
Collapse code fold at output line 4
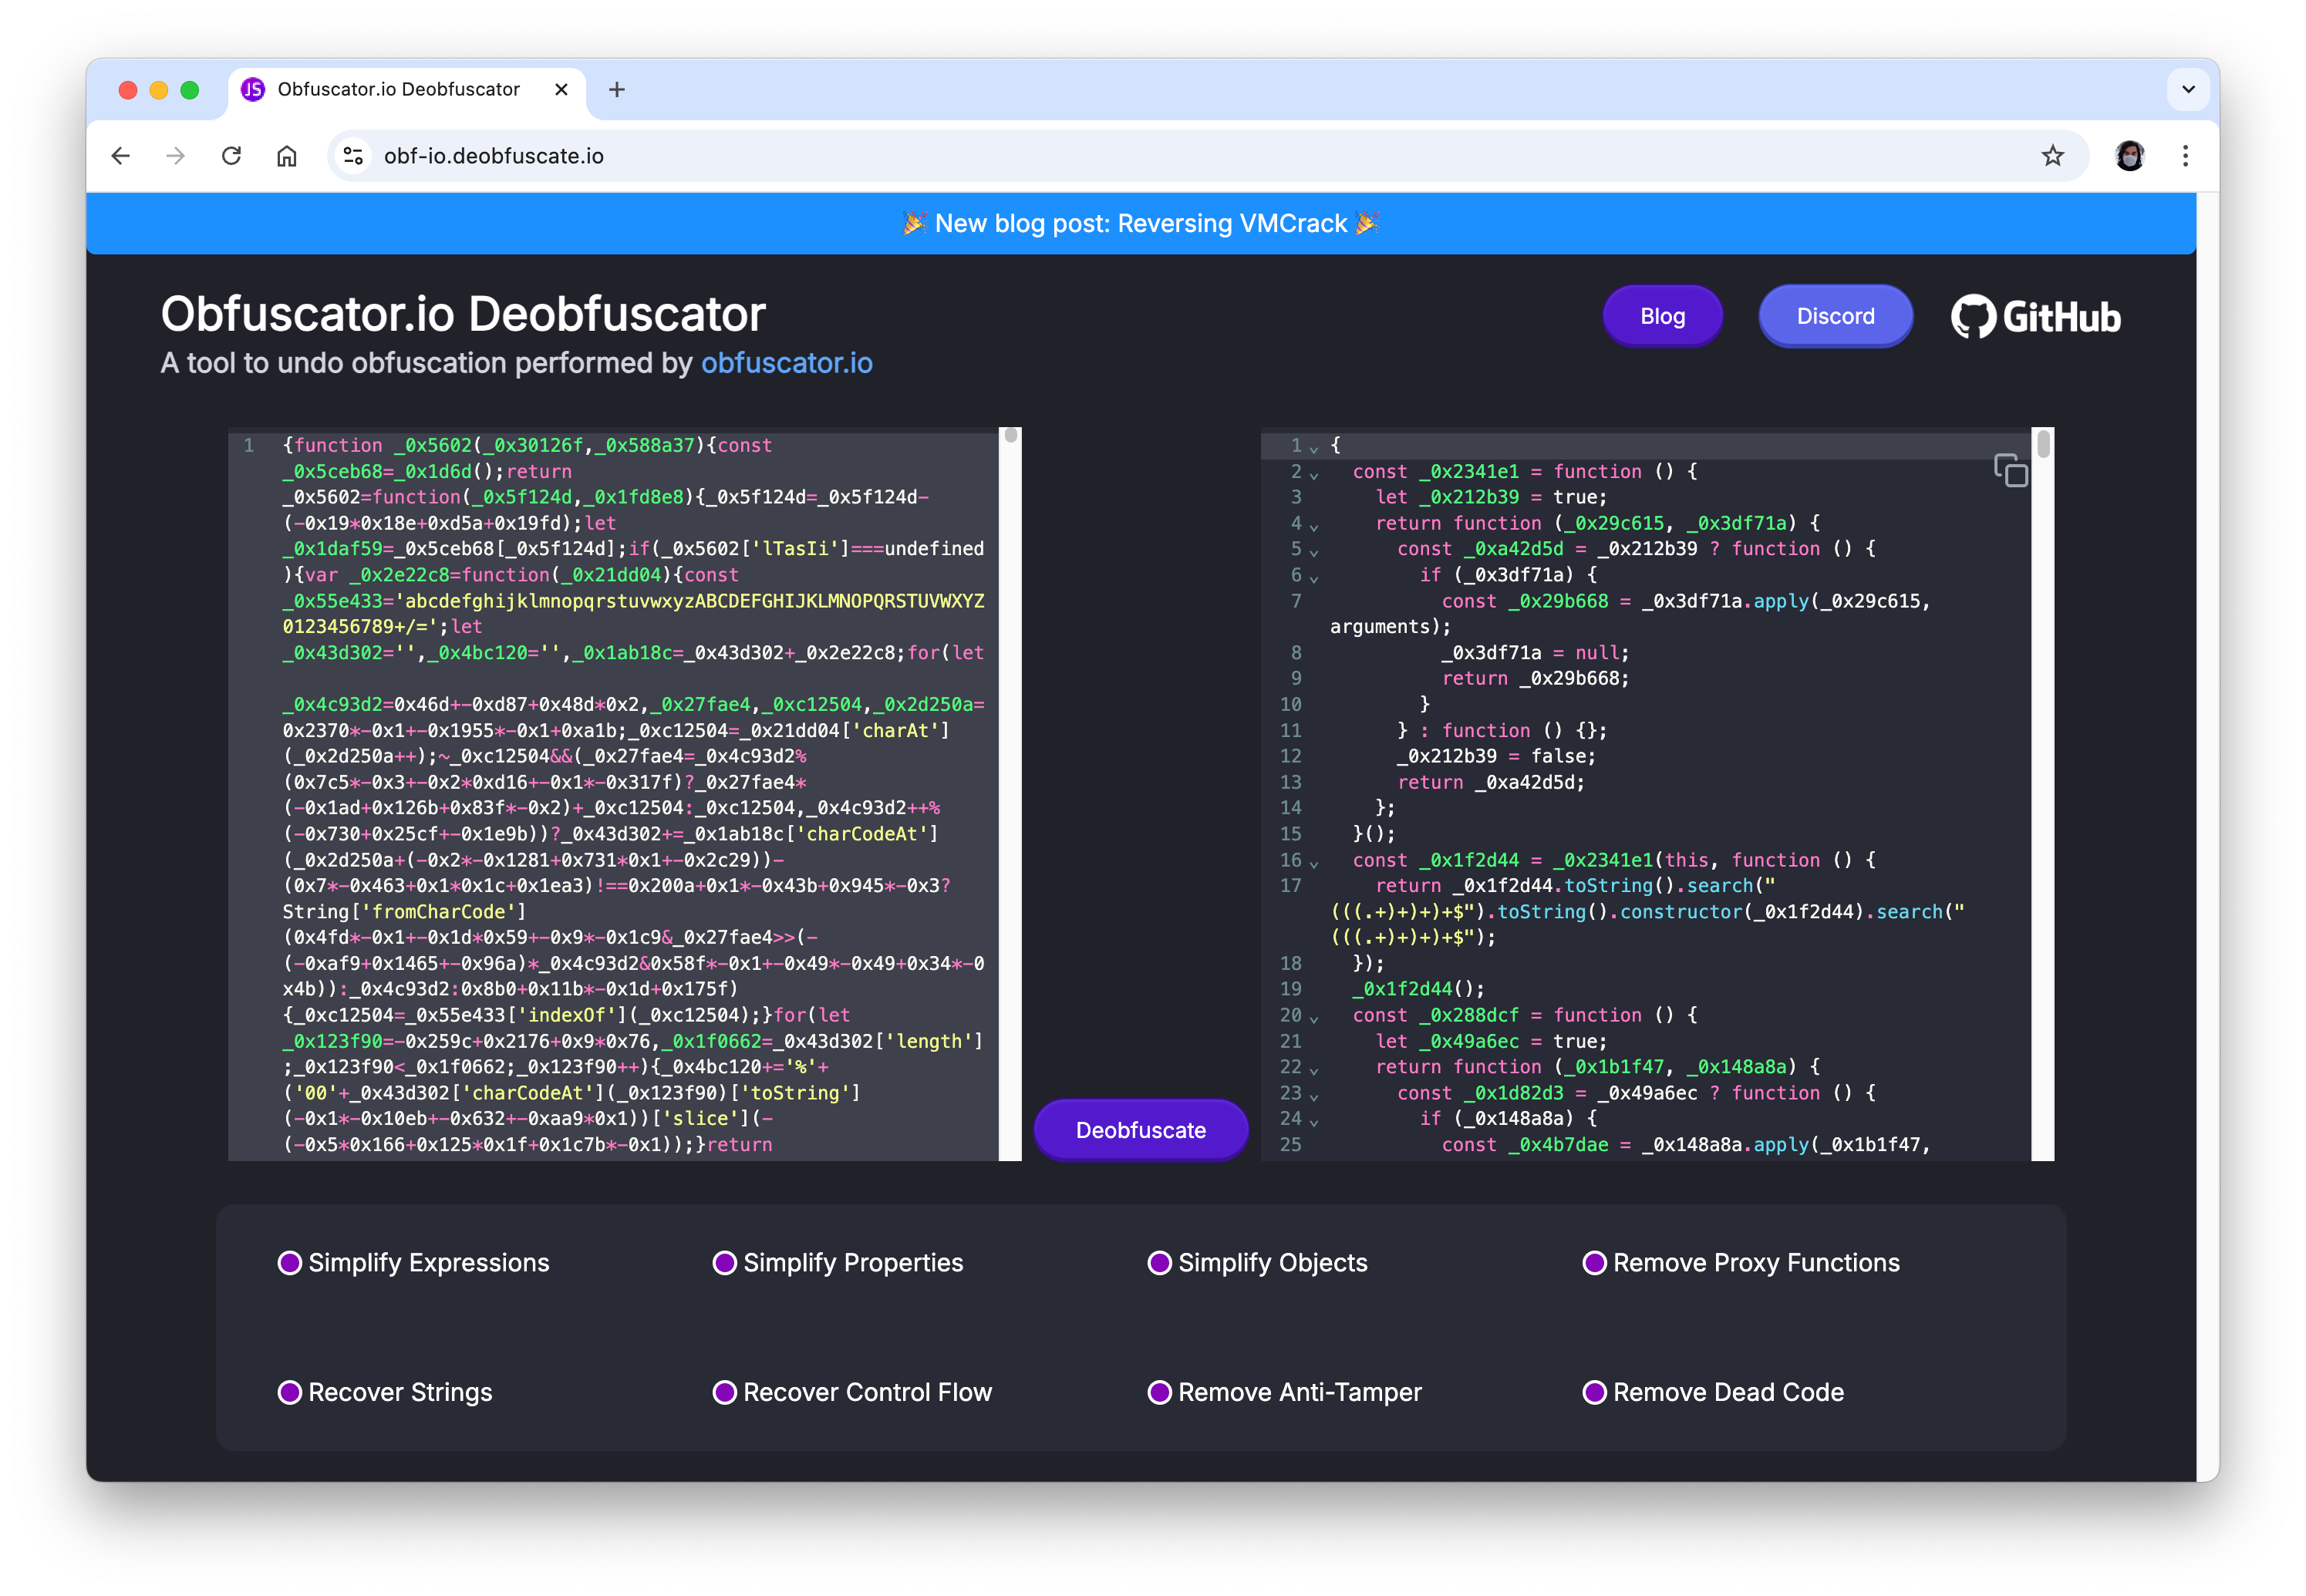click(1314, 526)
